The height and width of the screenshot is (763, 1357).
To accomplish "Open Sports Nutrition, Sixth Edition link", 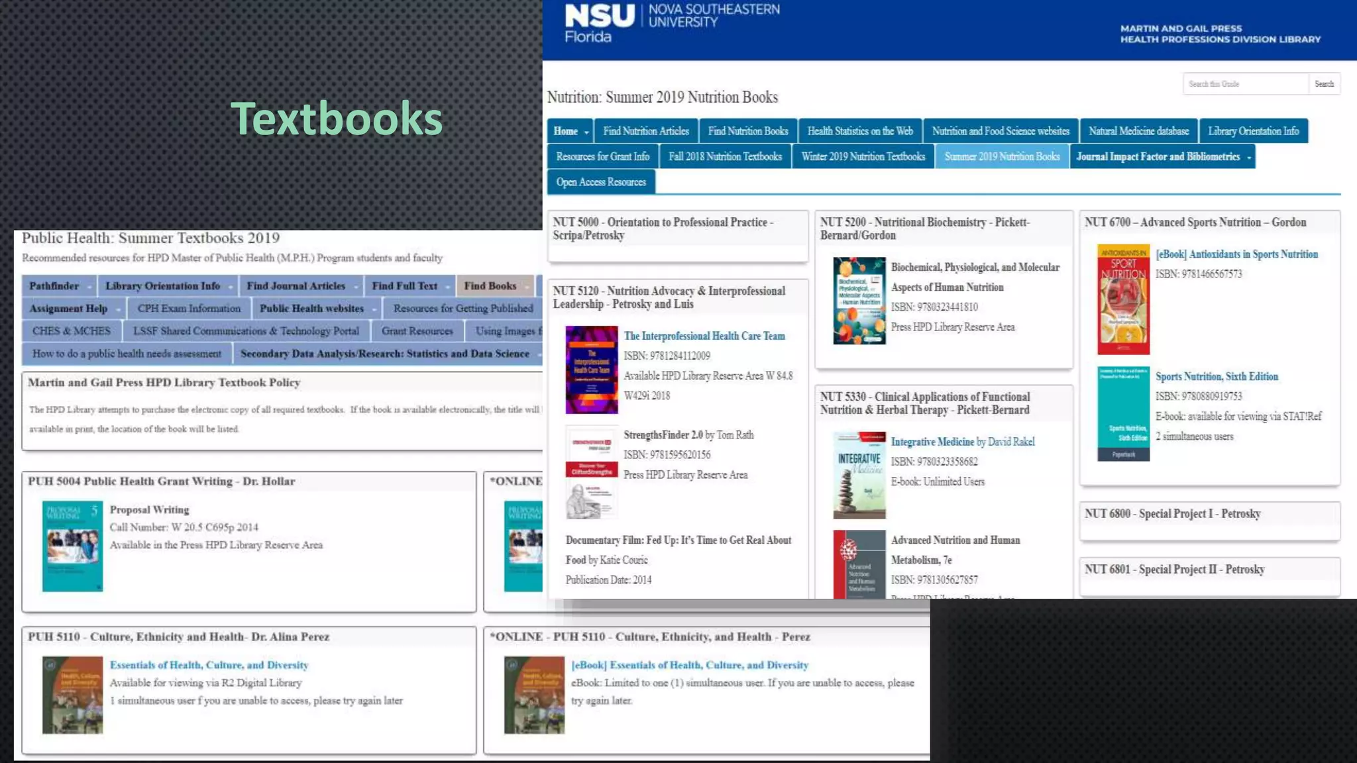I will [x=1217, y=376].
